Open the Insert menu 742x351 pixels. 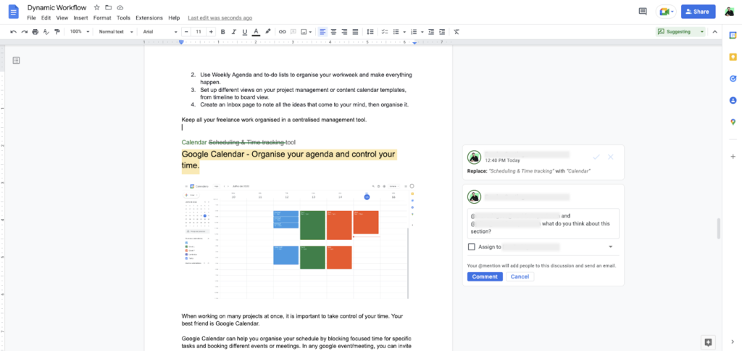coord(80,18)
